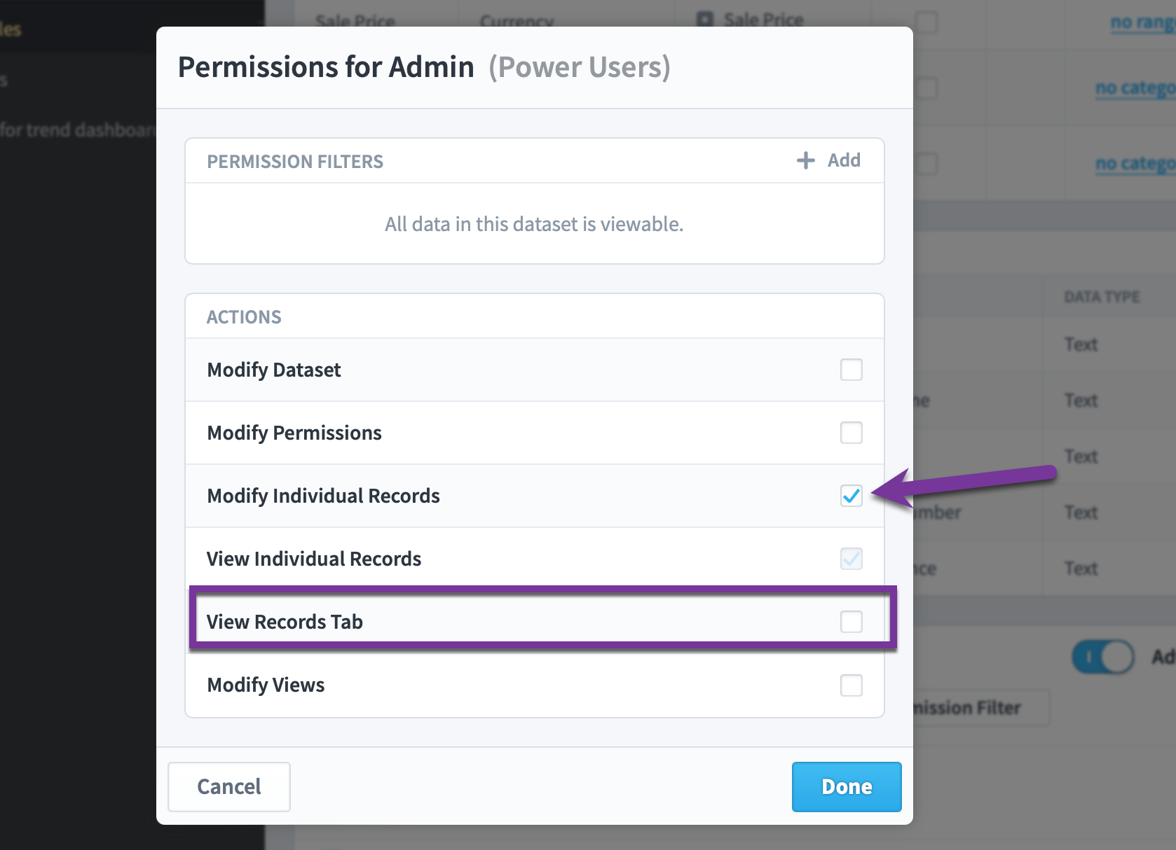1176x850 pixels.
Task: Click the Cancel button
Action: (229, 787)
